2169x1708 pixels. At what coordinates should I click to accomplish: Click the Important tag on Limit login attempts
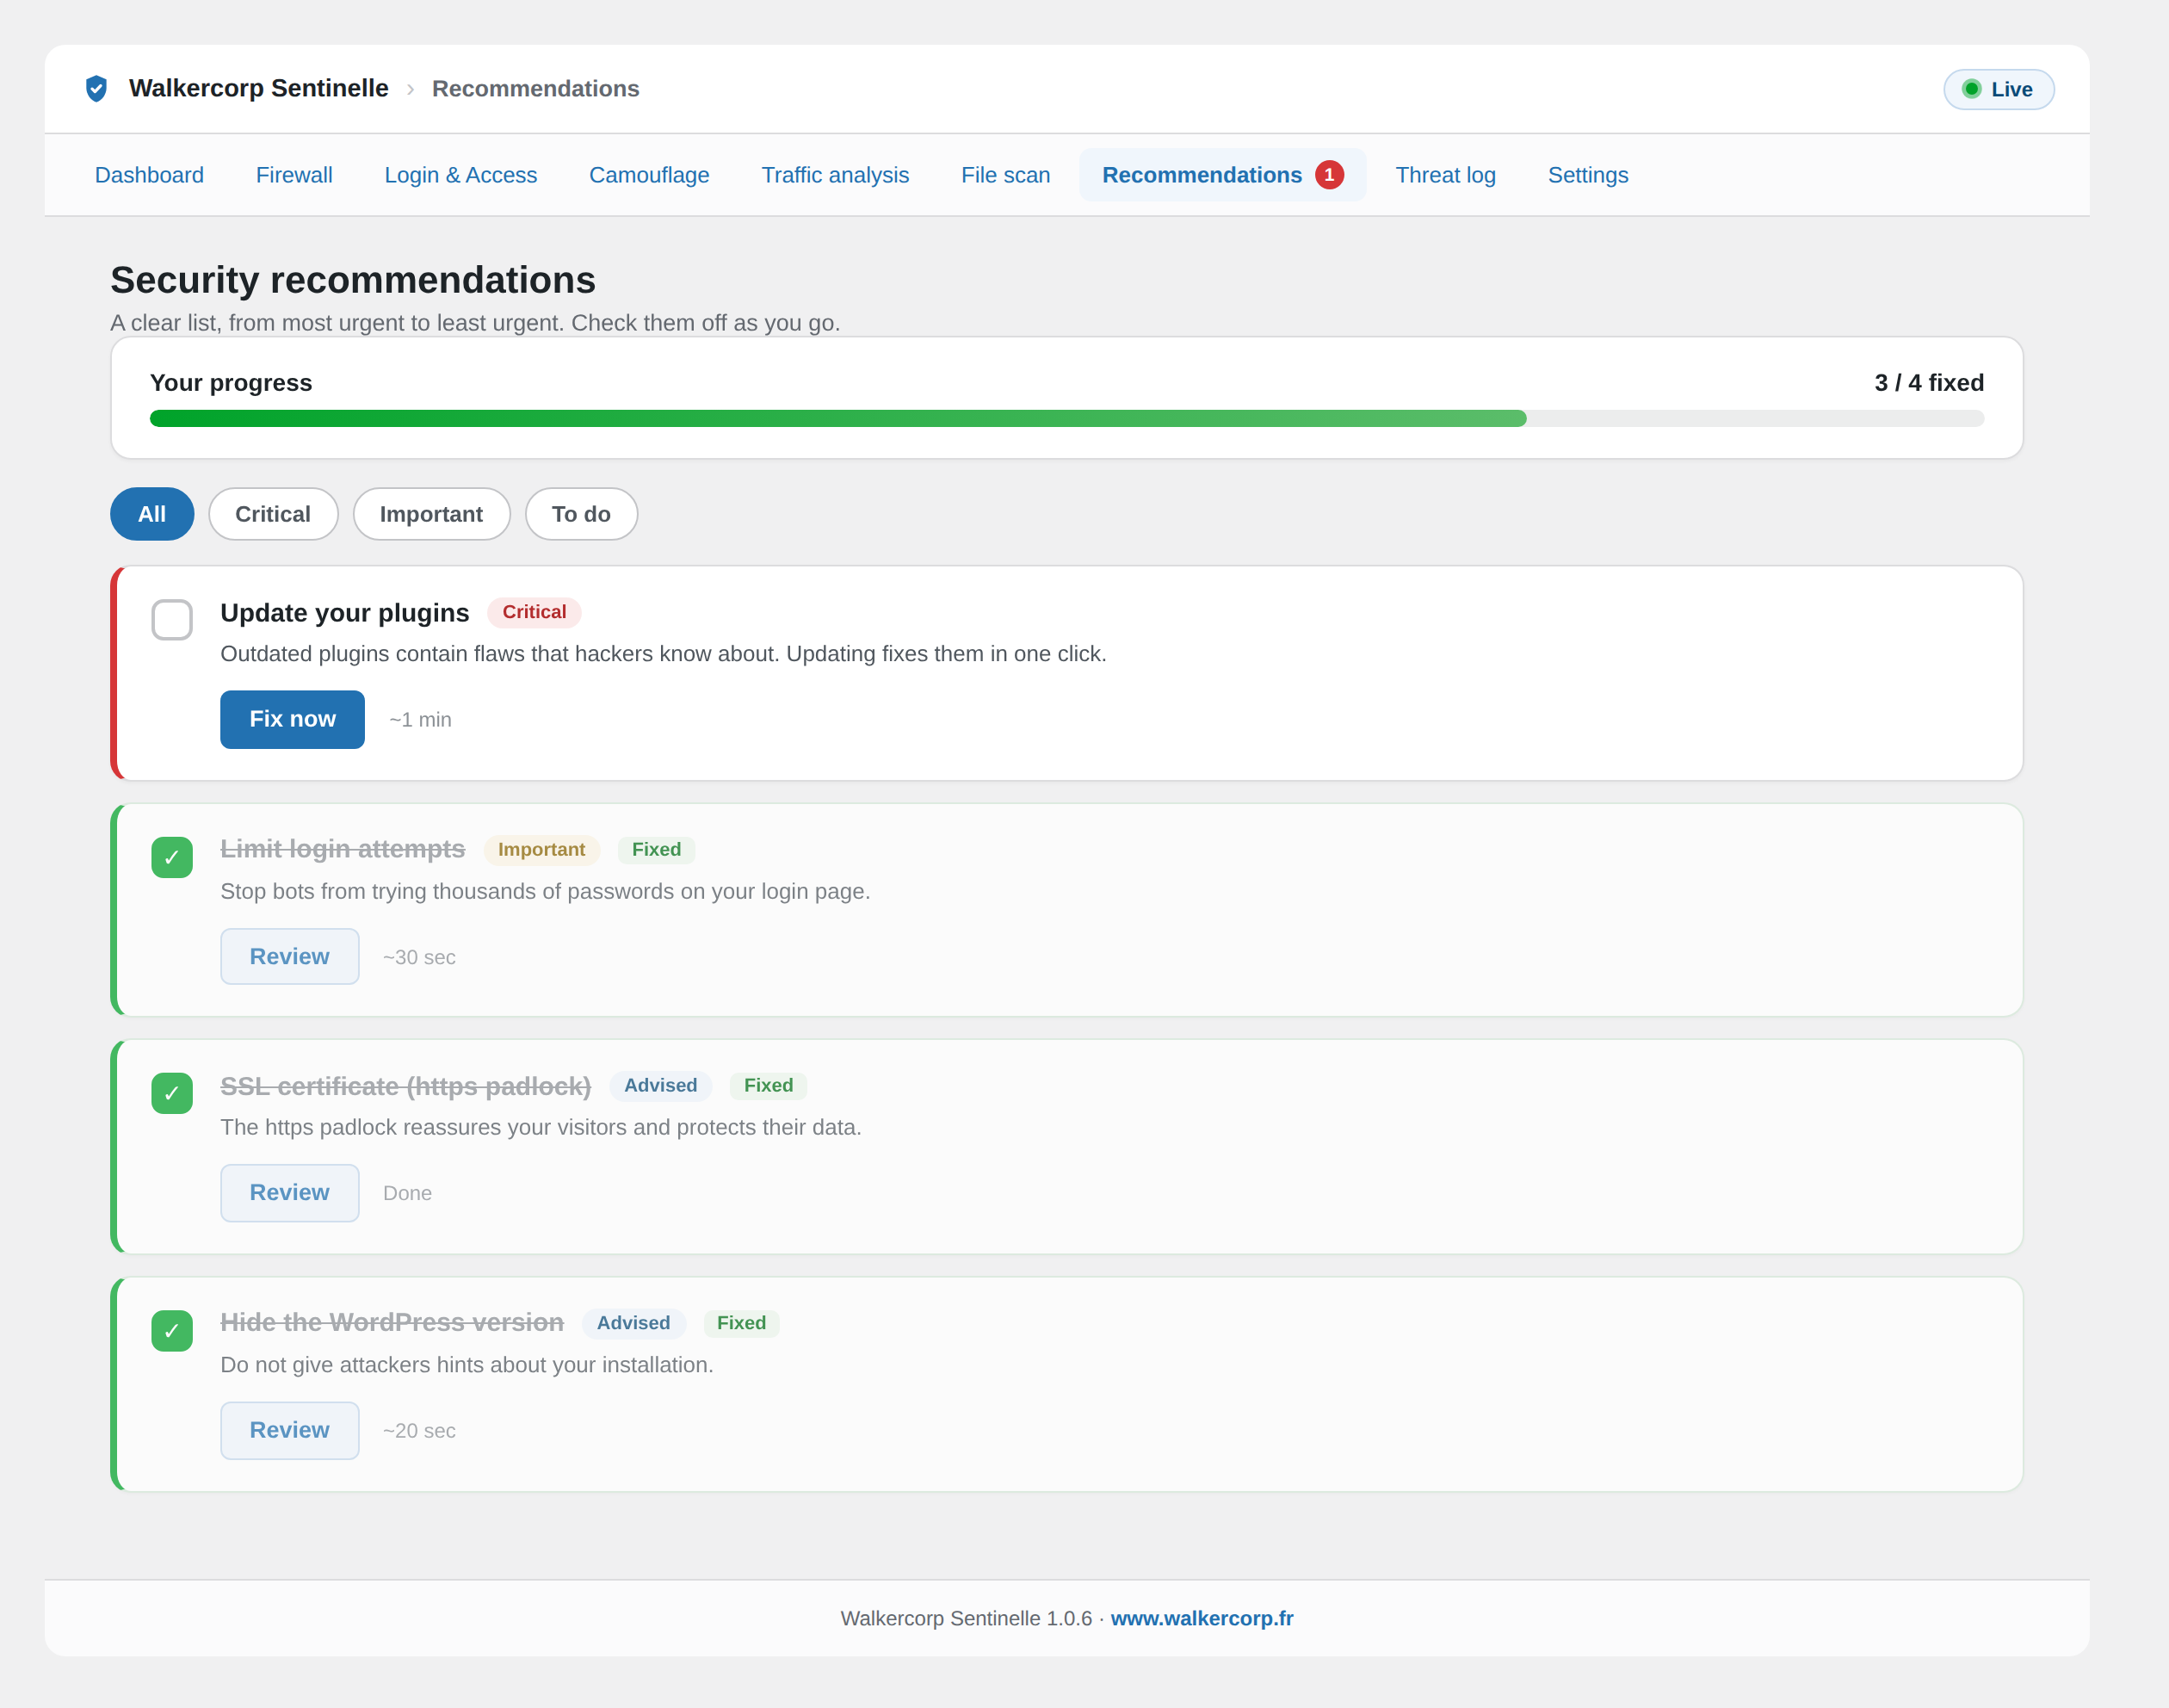tap(541, 849)
